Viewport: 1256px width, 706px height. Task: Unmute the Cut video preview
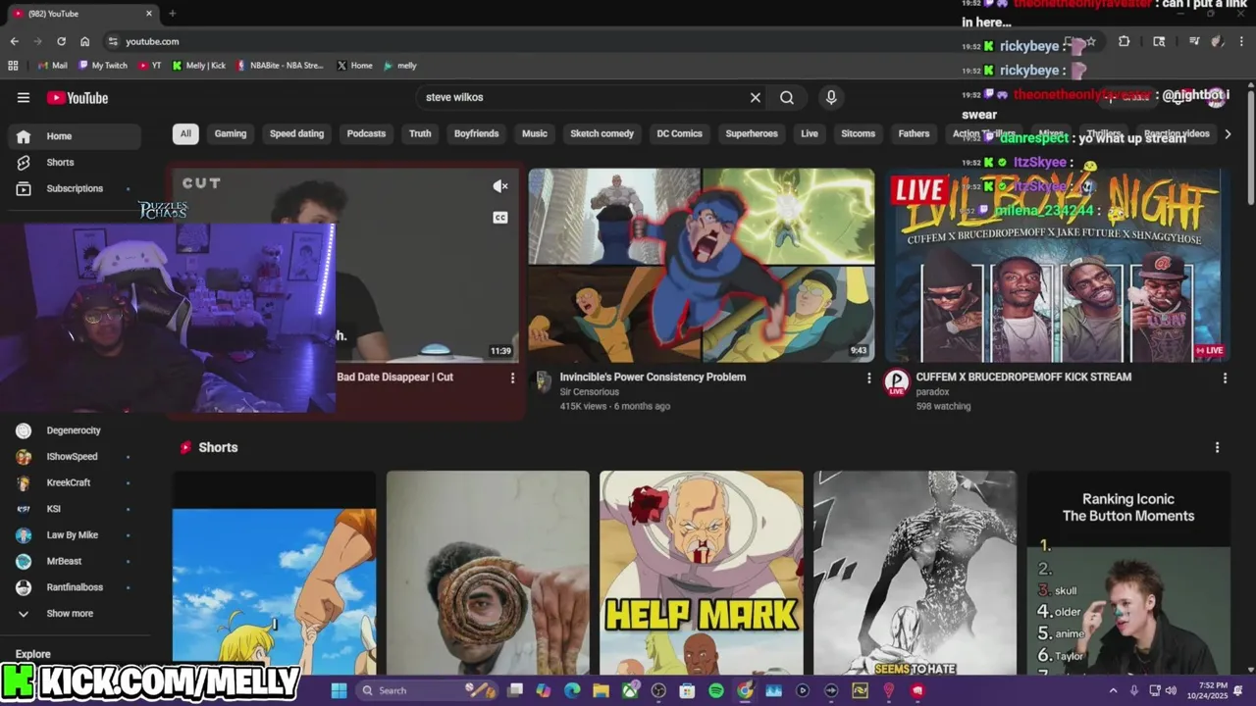point(499,186)
